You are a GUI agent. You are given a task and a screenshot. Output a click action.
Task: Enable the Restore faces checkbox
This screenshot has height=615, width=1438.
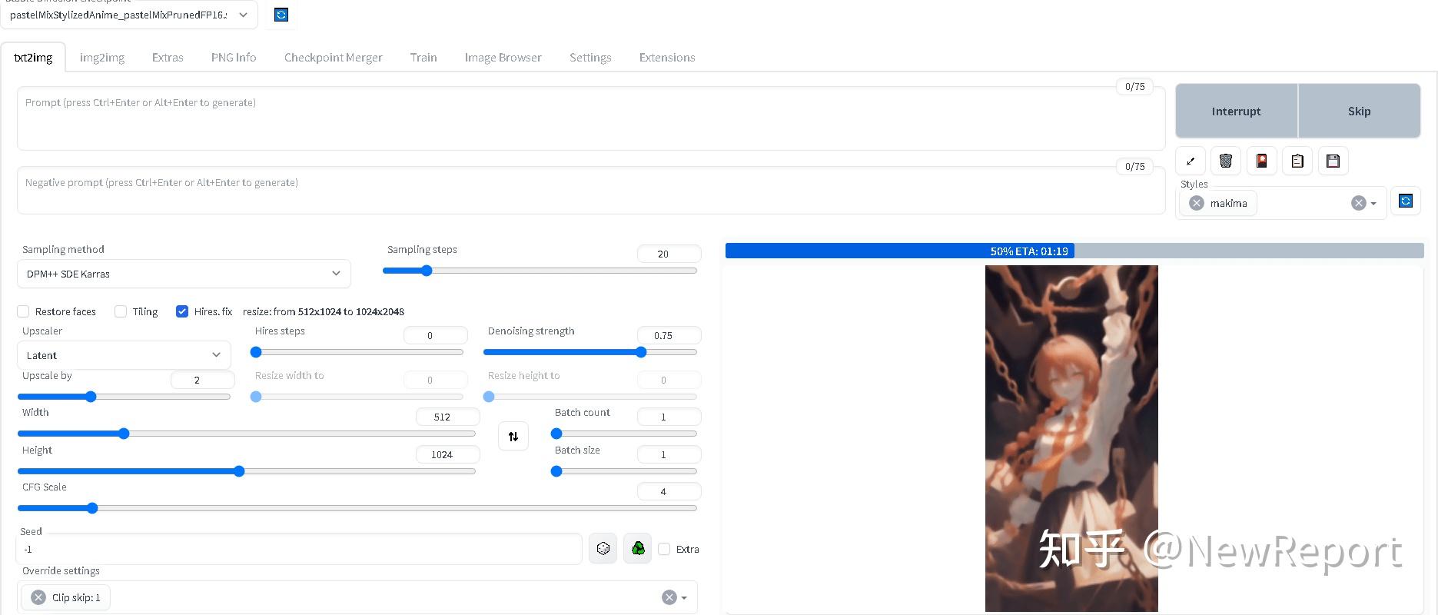(23, 311)
